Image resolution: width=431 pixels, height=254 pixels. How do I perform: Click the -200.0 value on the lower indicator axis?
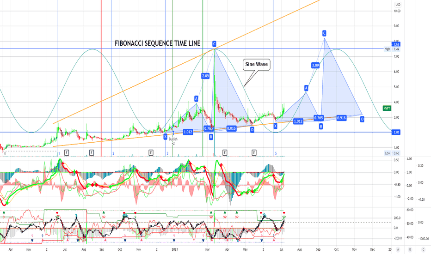(397, 238)
